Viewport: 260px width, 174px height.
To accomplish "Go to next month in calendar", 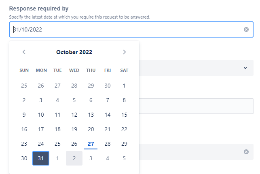I will [x=124, y=52].
